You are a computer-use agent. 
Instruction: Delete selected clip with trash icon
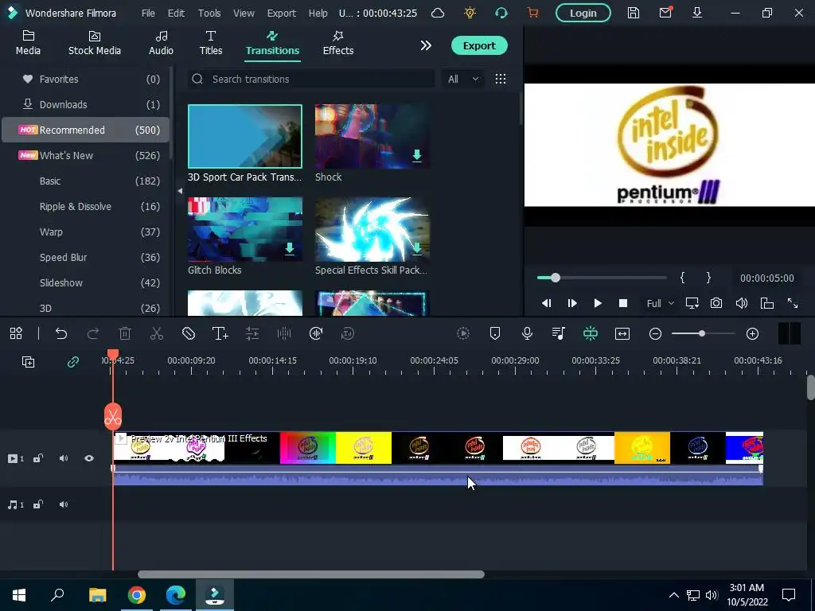[x=125, y=333]
